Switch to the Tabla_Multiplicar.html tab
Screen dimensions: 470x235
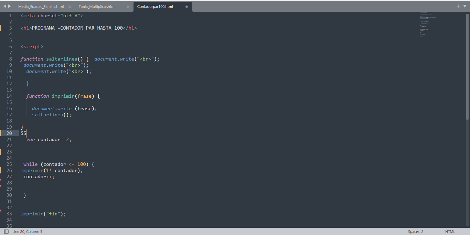[x=97, y=7]
